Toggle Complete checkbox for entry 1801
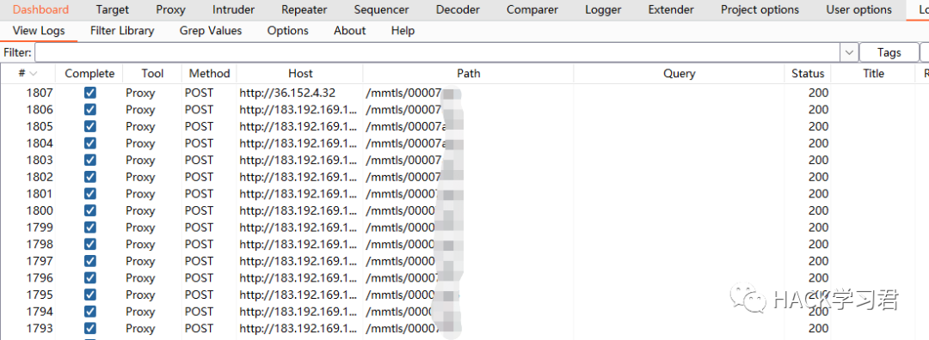Image resolution: width=929 pixels, height=340 pixels. 90,194
